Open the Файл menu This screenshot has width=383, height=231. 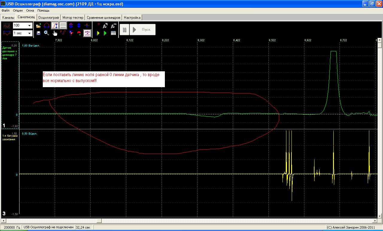tap(6, 10)
